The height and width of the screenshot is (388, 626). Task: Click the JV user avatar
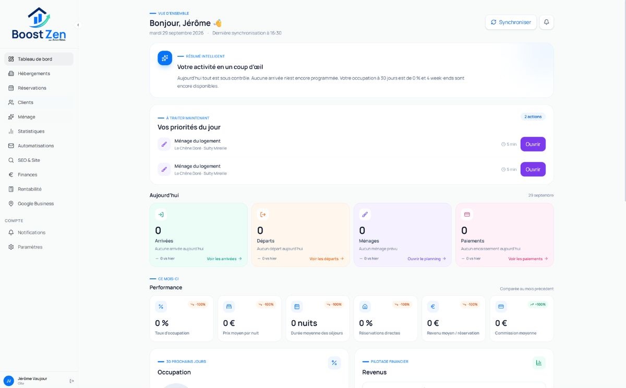(8, 381)
